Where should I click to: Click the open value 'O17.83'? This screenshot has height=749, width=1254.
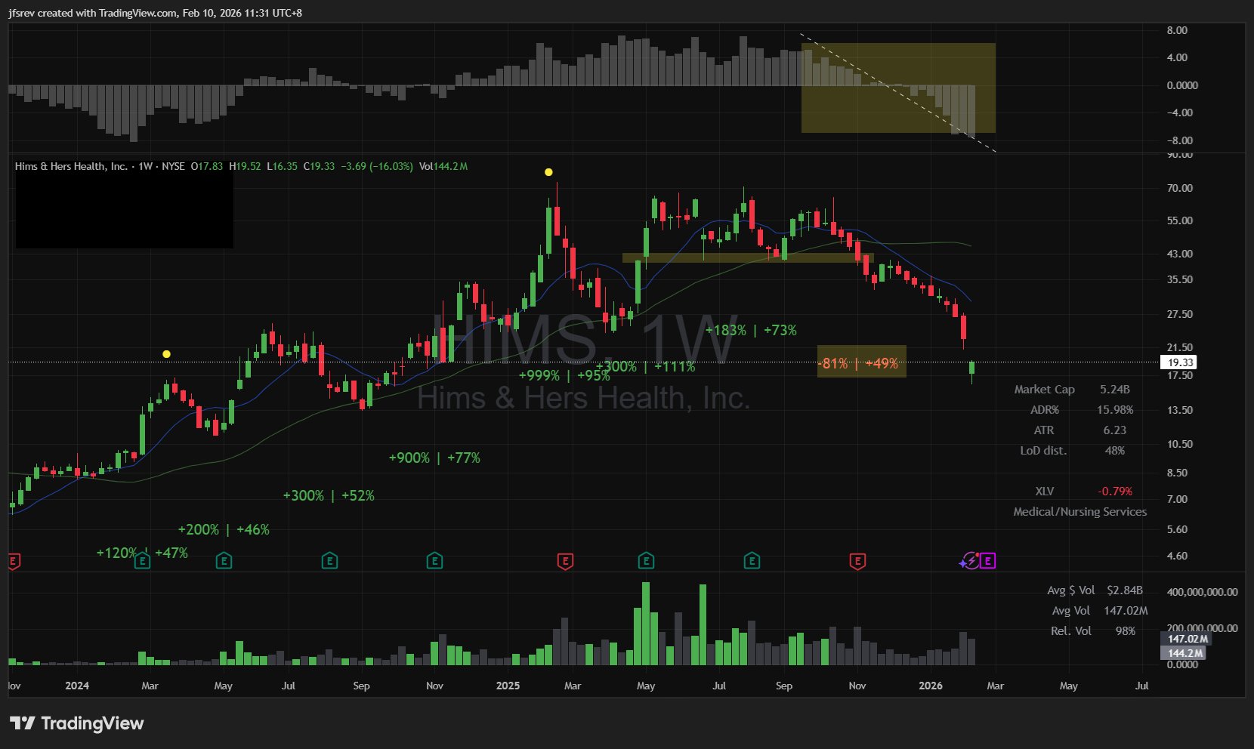tap(207, 166)
